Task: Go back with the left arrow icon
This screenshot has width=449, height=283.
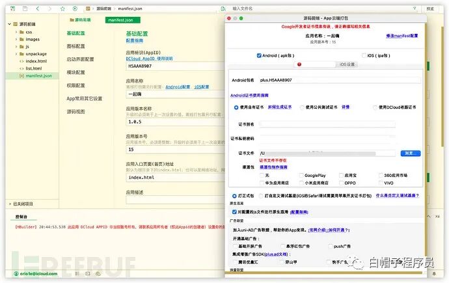Action: coord(38,8)
